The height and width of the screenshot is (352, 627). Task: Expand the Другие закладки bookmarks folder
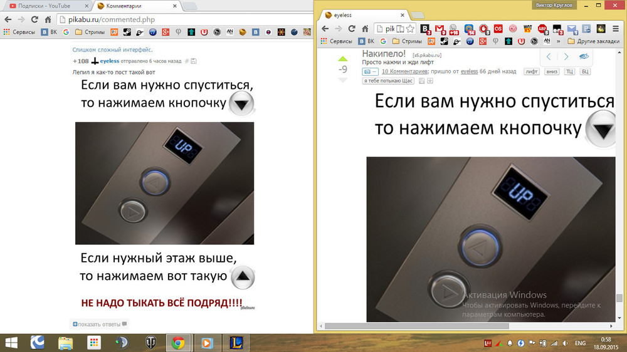(592, 41)
